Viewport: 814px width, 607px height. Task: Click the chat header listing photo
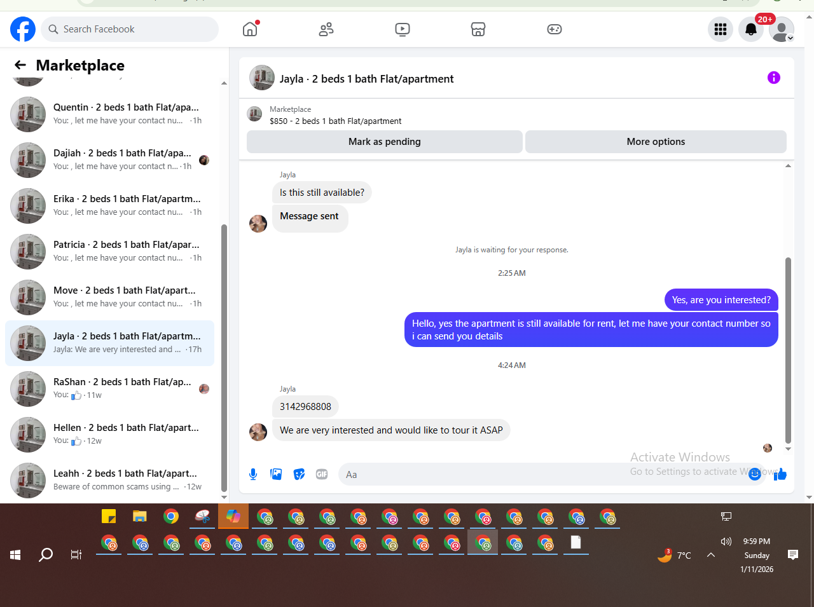pos(262,78)
